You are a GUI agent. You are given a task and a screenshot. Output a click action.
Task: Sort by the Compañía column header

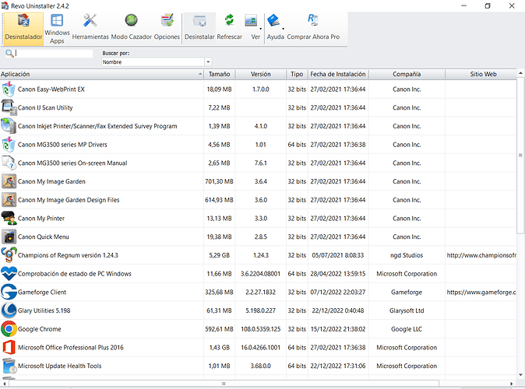click(x=407, y=74)
